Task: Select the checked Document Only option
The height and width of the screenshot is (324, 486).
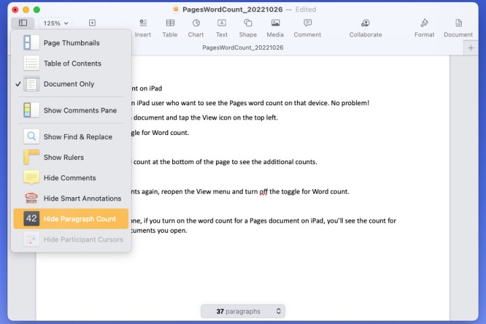Action: (x=69, y=84)
